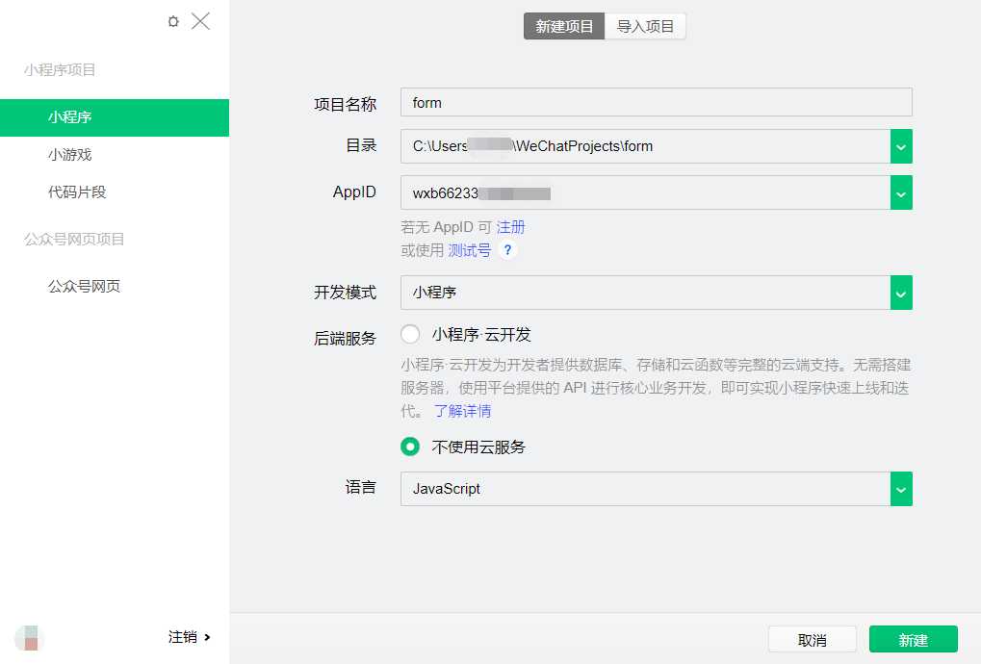
Task: Click the question mark help icon
Action: pos(507,250)
